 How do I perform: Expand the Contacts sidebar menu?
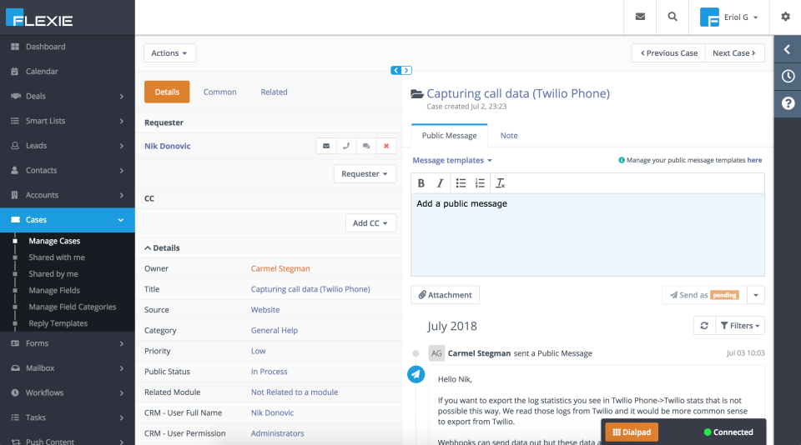pyautogui.click(x=68, y=171)
